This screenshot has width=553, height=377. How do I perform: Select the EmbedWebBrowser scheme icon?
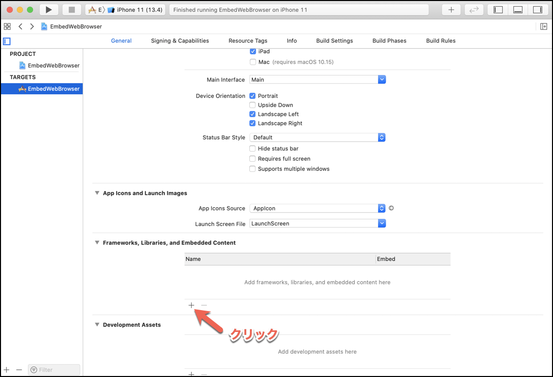tap(92, 10)
